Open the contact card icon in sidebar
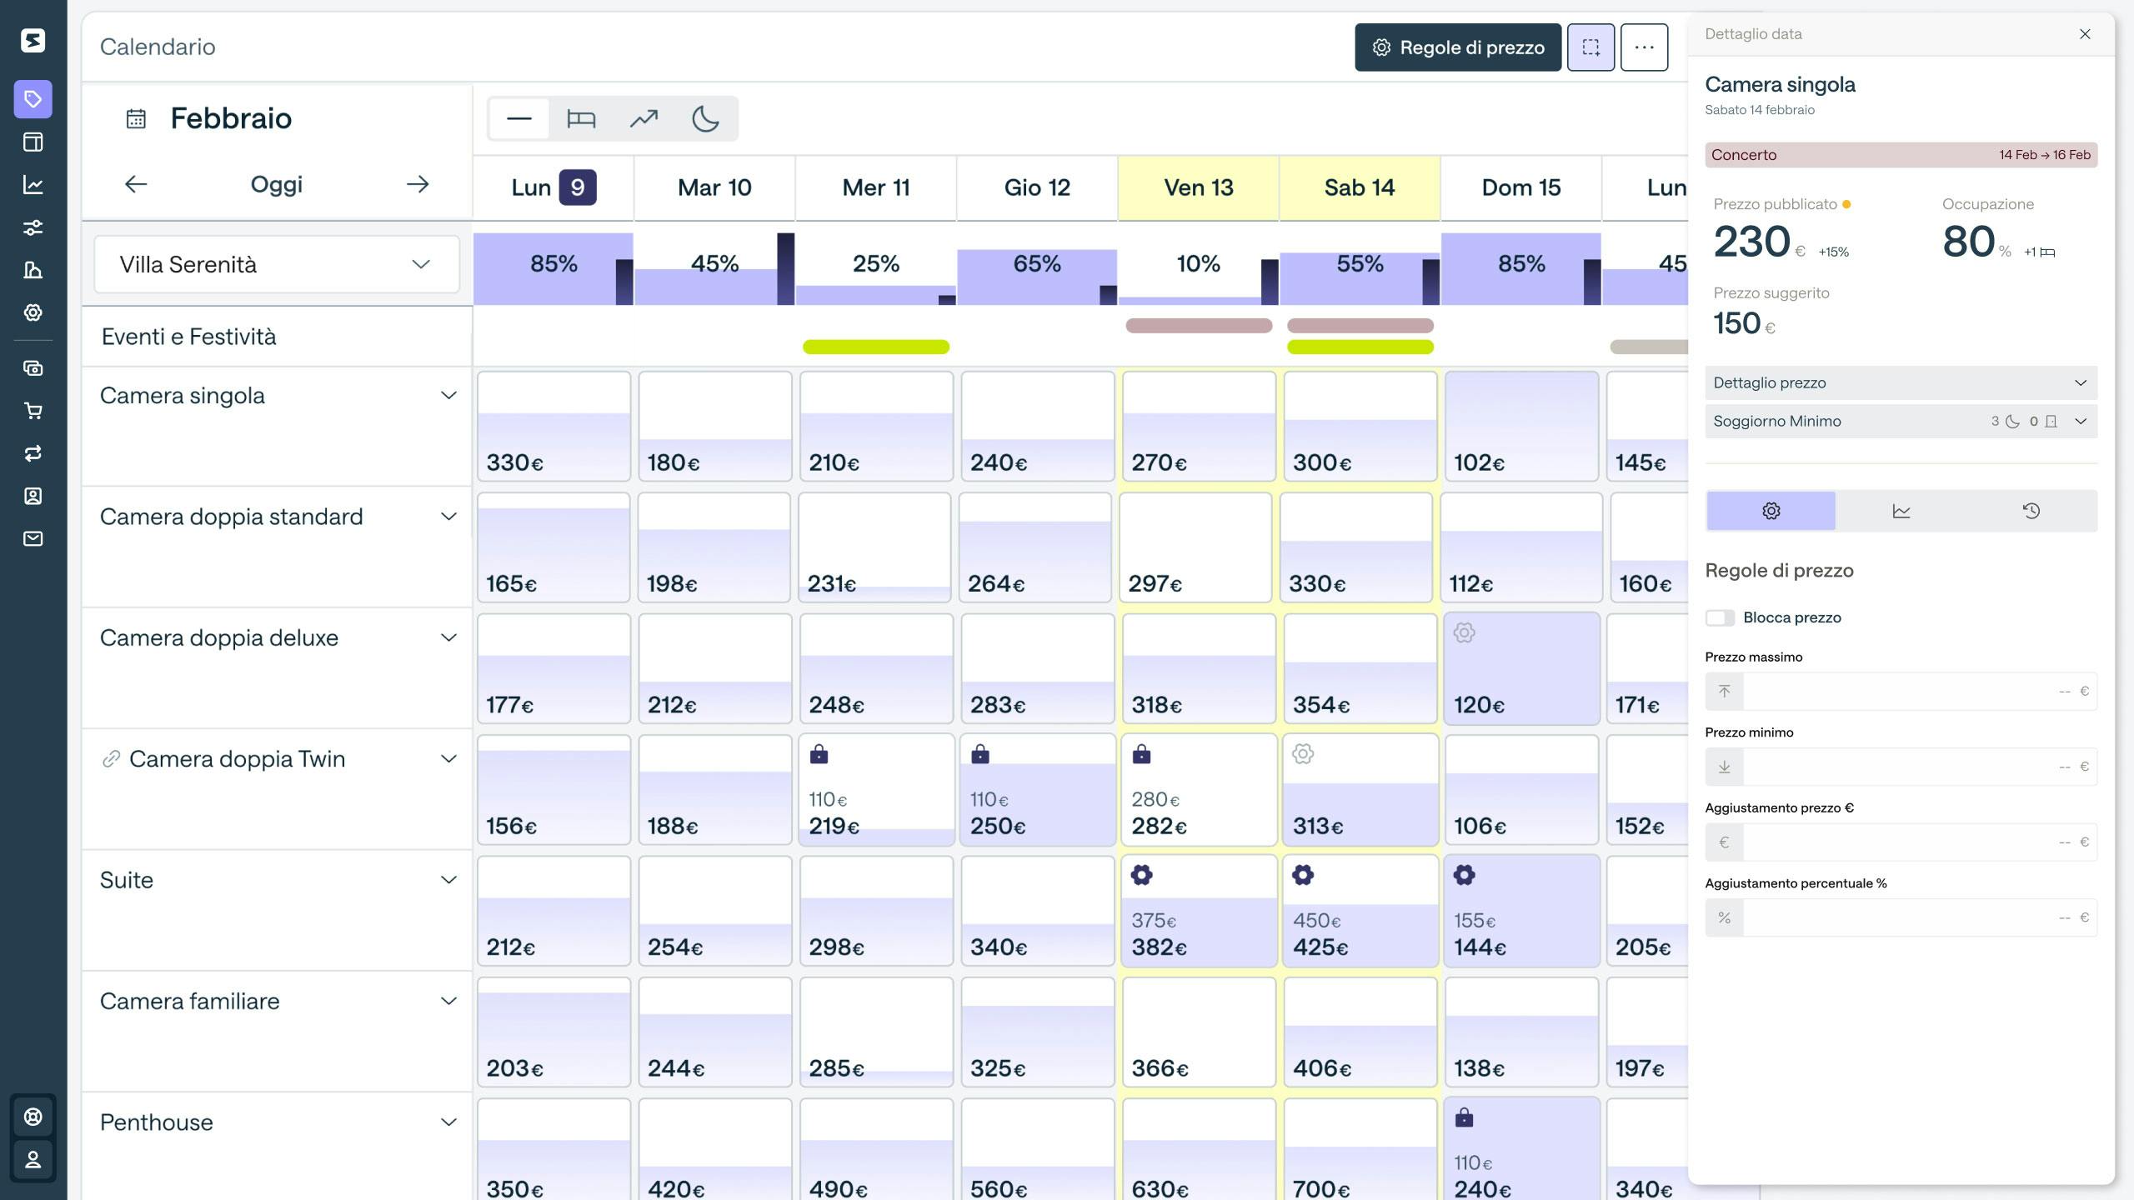The width and height of the screenshot is (2134, 1200). (x=33, y=496)
